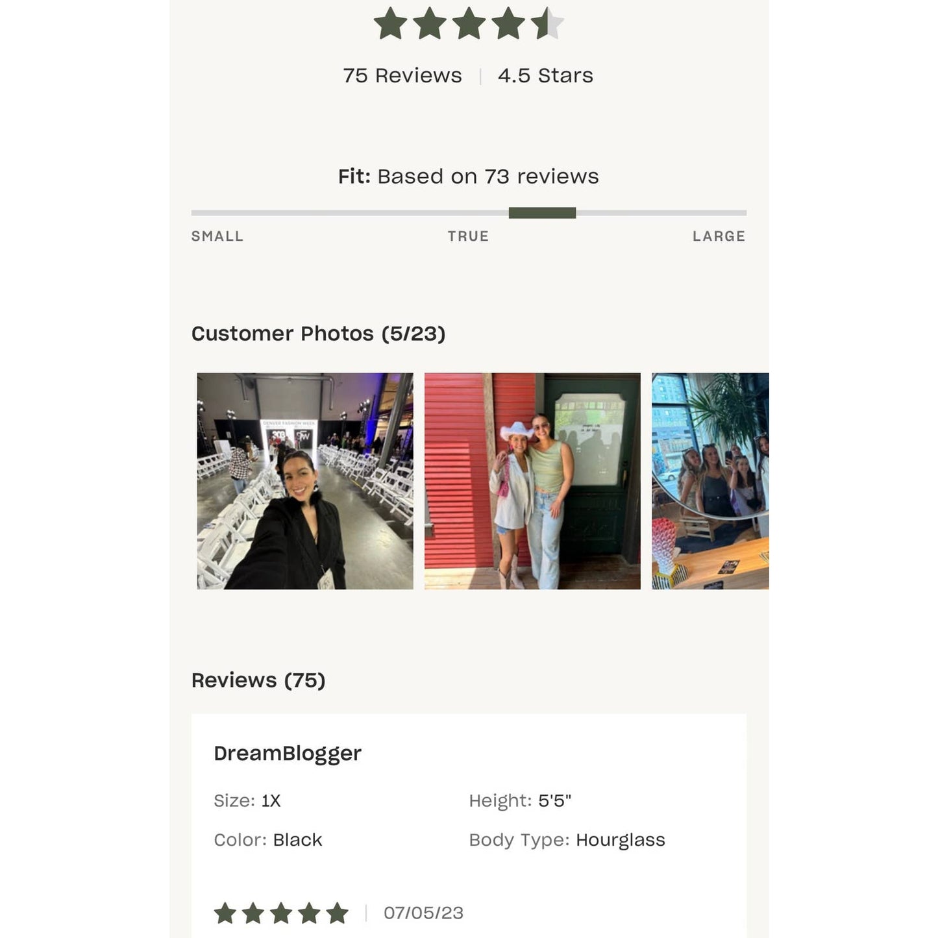Click the half-filled fifth rating star
Screen dimensions: 938x938
(x=547, y=23)
